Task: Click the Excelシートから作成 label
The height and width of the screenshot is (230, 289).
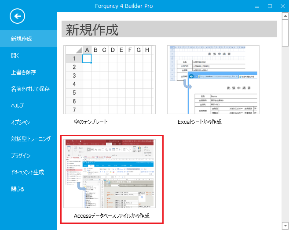Action: [200, 122]
